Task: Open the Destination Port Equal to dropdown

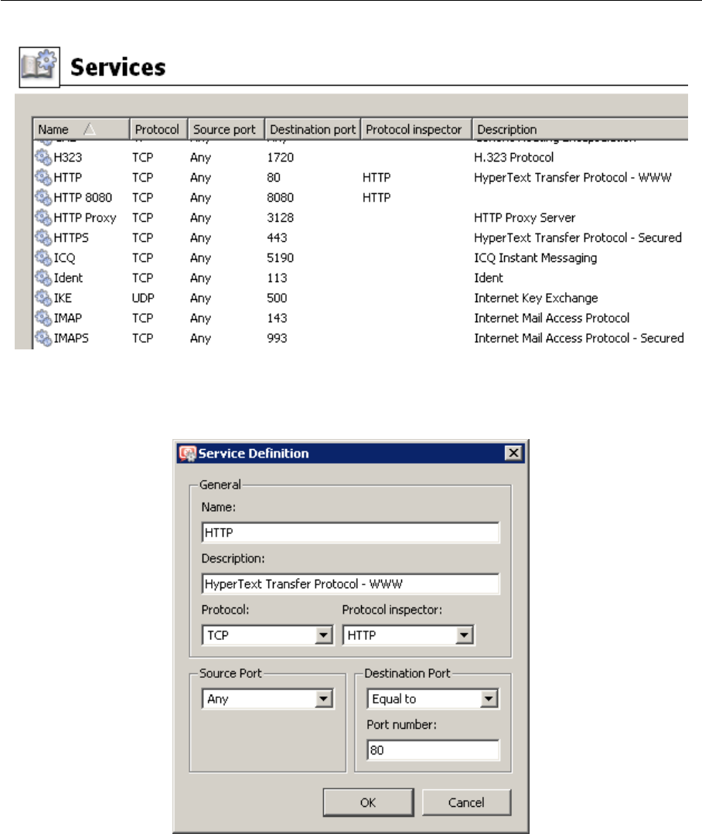Action: [432, 699]
